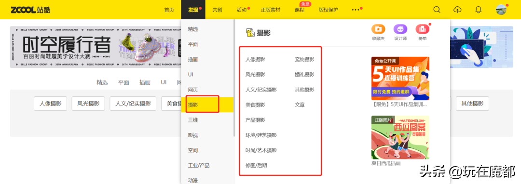Open 版权保护 in top navigation
The image size is (521, 184).
click(329, 10)
